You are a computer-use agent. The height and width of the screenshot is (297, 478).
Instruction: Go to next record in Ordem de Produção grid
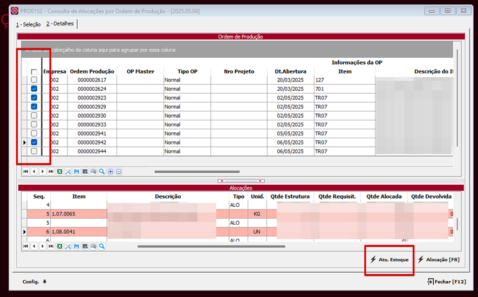[43, 172]
